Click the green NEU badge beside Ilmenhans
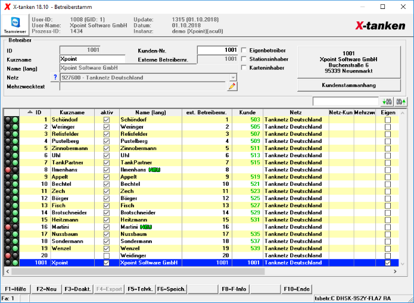This screenshot has height=303, width=414. [154, 170]
